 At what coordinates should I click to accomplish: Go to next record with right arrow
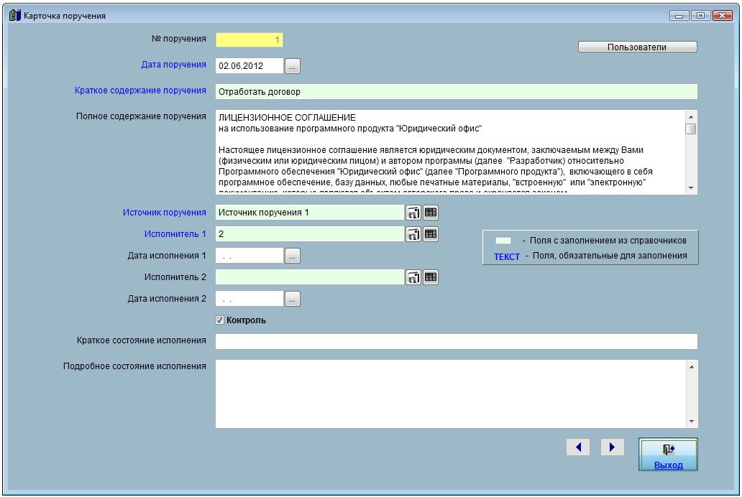point(612,447)
